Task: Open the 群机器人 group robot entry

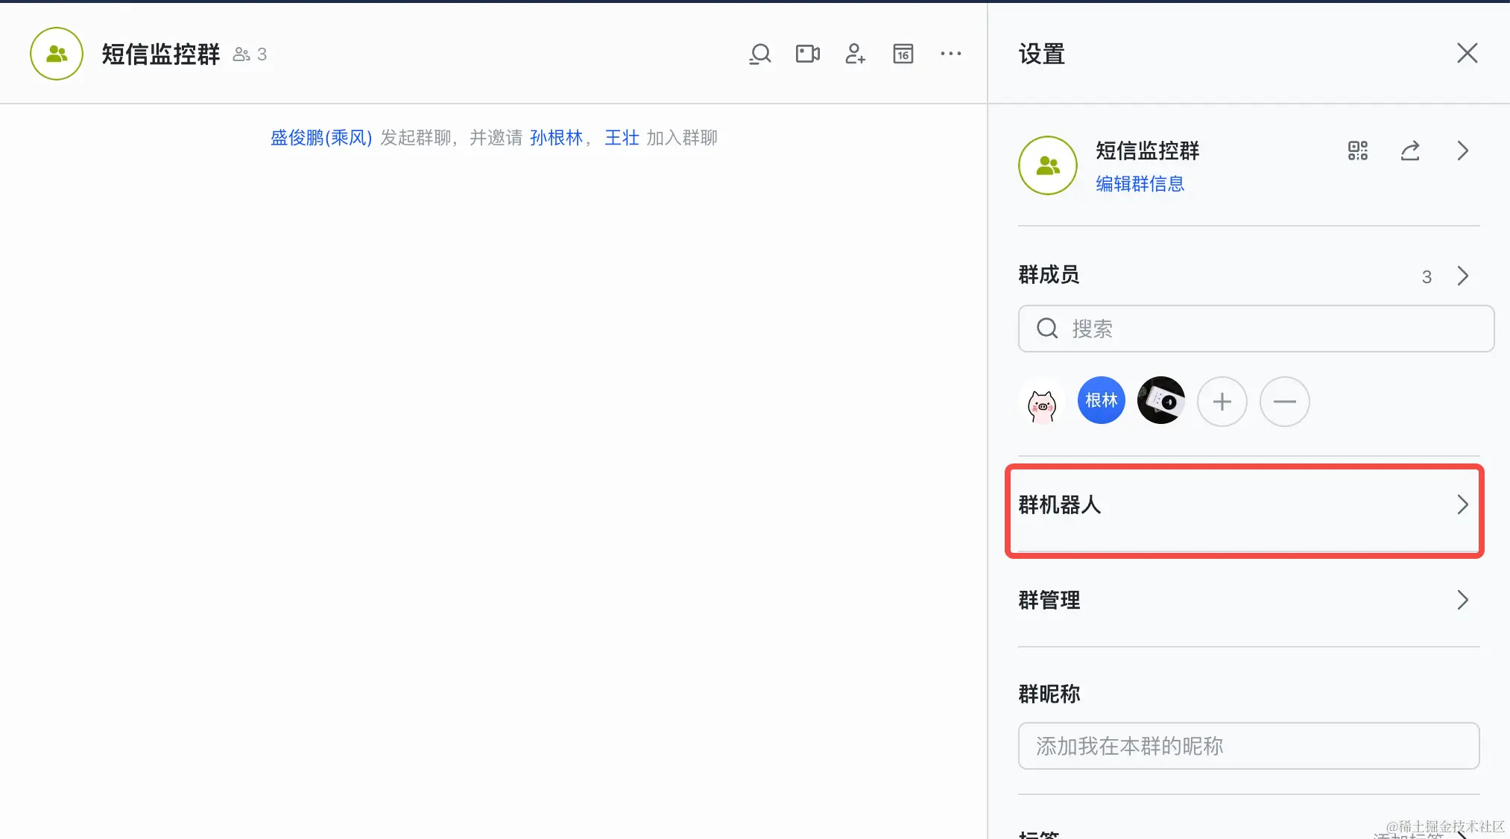Action: pos(1243,505)
